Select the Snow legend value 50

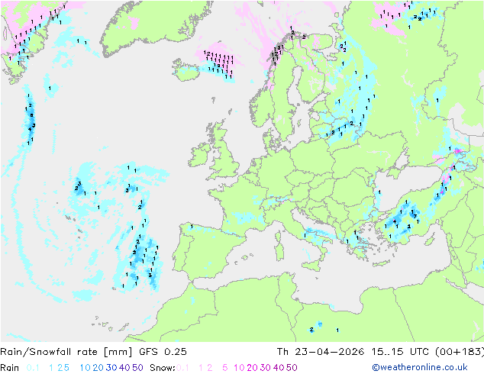click(x=292, y=368)
